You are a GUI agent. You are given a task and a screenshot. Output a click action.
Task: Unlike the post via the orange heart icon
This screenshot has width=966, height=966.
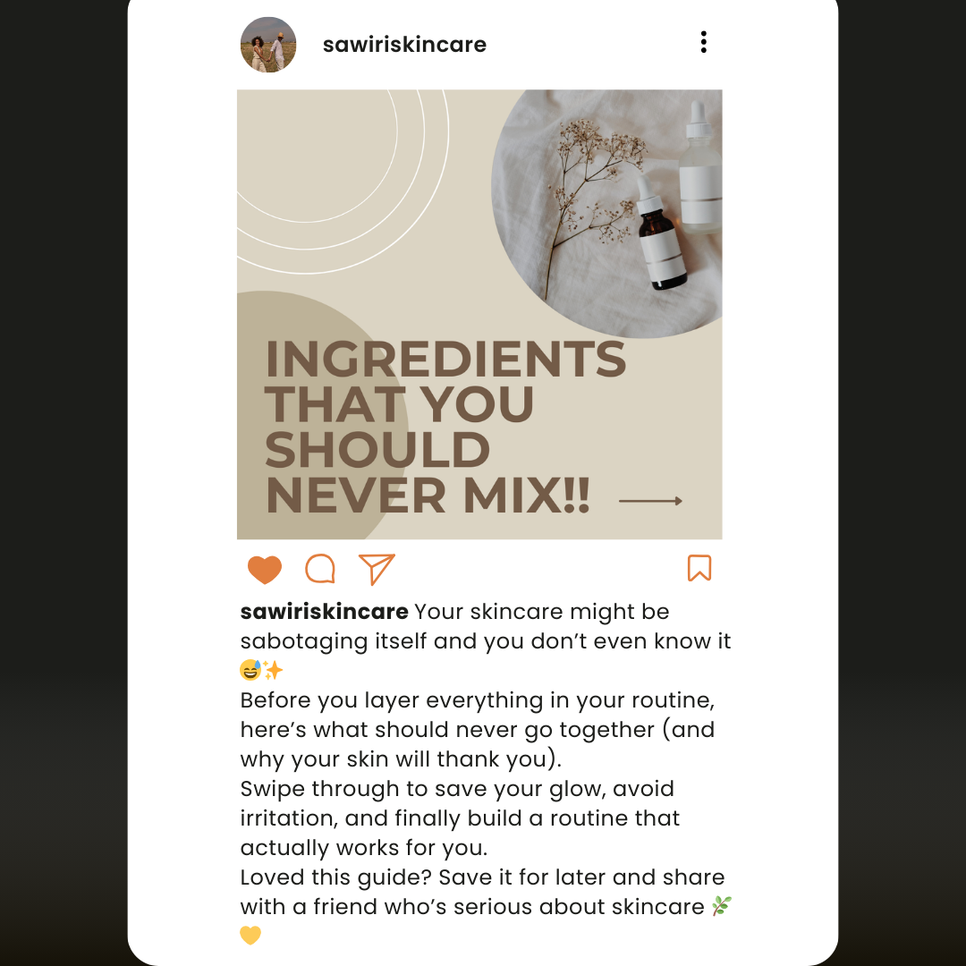click(264, 569)
